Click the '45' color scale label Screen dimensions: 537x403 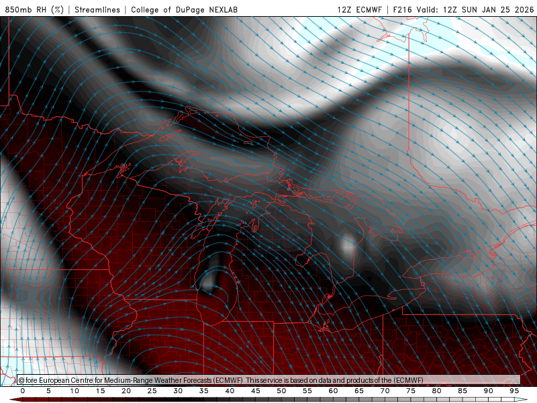(x=256, y=391)
